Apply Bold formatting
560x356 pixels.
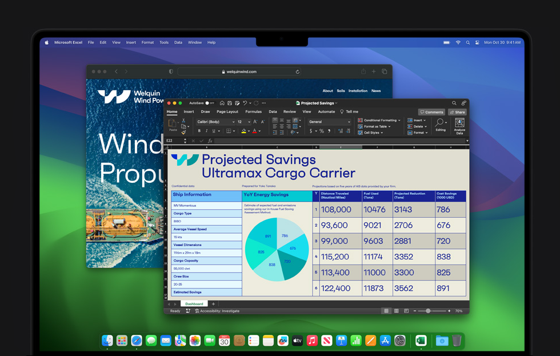[199, 131]
